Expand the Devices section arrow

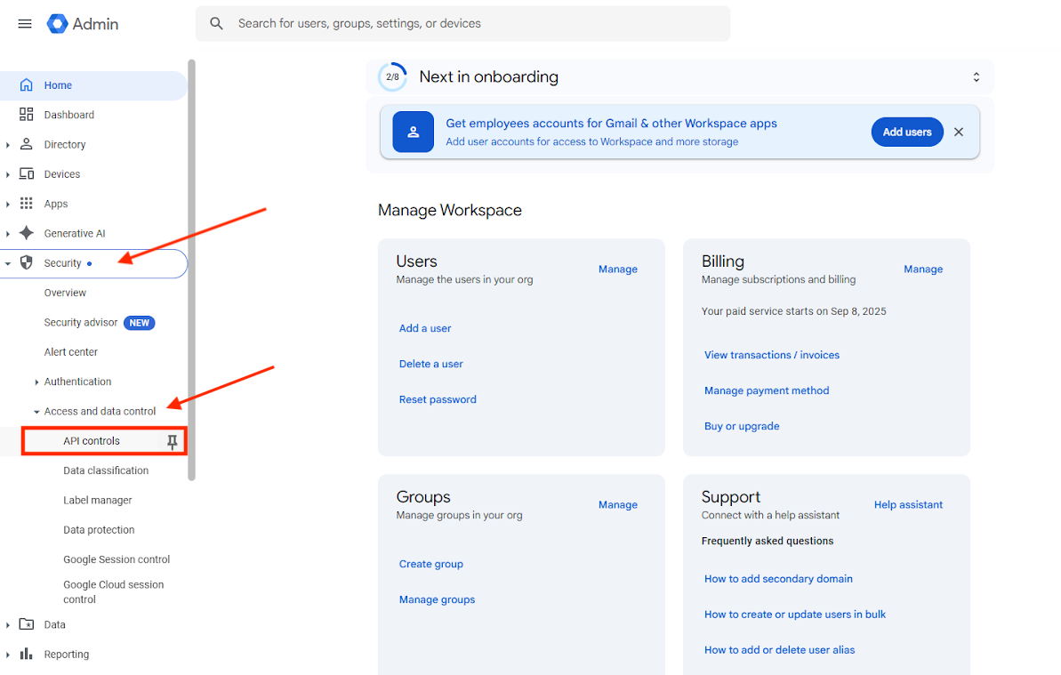coord(7,174)
